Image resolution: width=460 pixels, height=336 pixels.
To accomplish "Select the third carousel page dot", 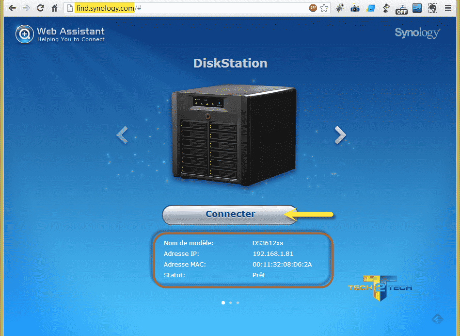I will click(x=238, y=302).
